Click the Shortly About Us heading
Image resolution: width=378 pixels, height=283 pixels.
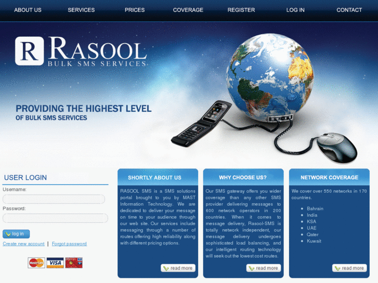point(154,178)
